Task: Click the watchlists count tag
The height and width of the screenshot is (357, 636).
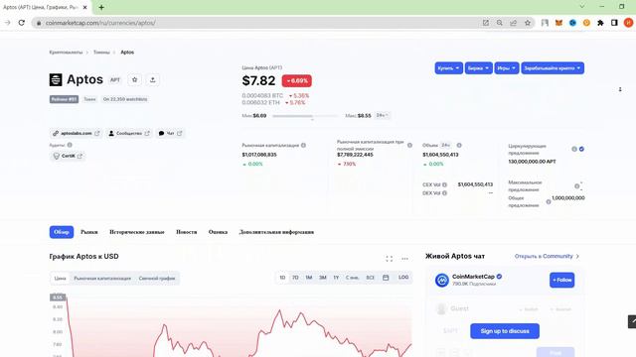Action: (x=125, y=99)
